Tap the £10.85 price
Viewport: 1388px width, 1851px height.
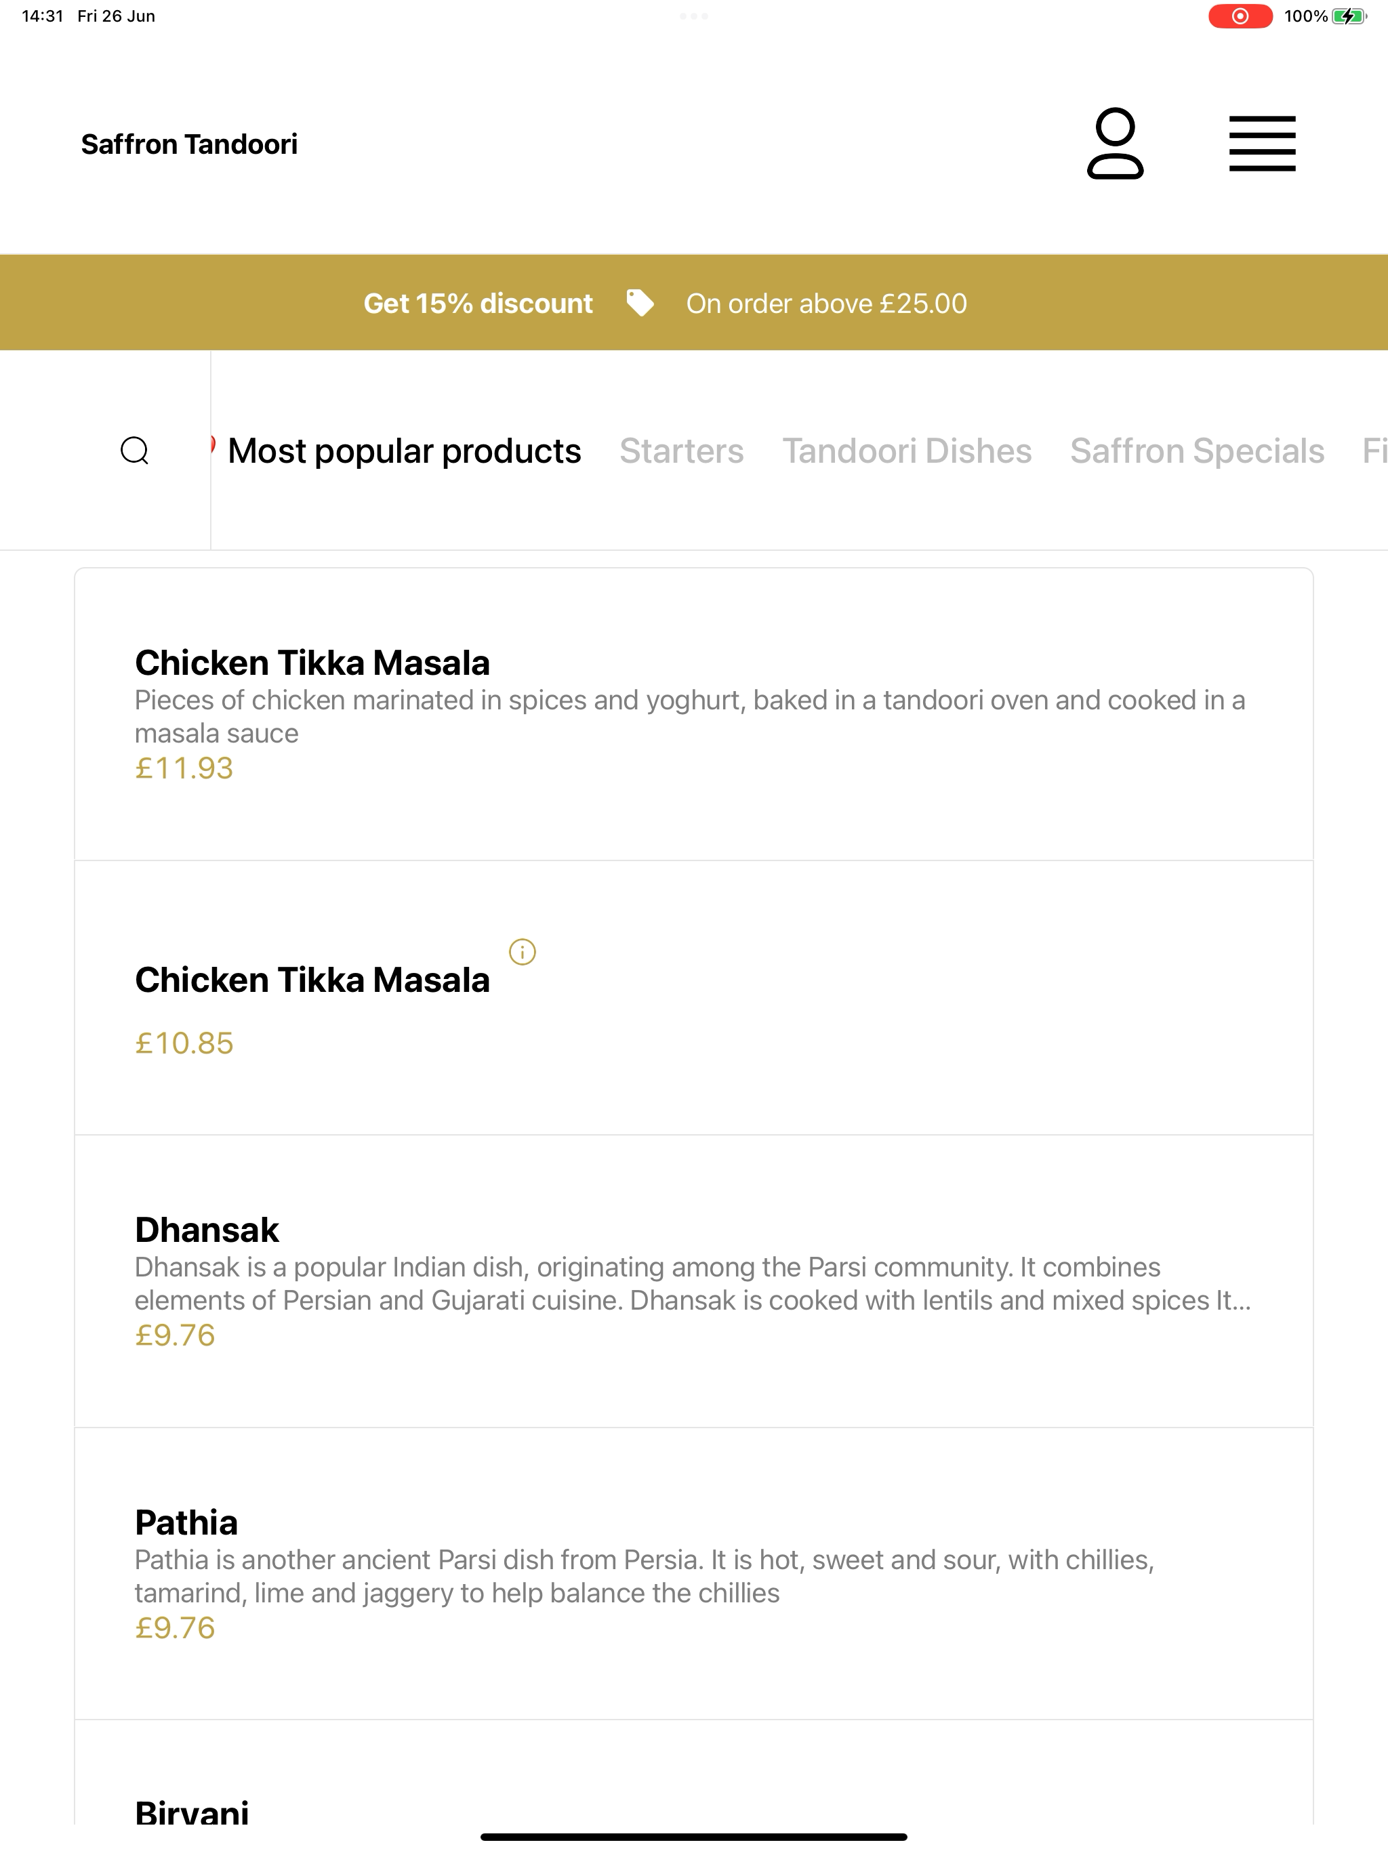click(x=184, y=1043)
